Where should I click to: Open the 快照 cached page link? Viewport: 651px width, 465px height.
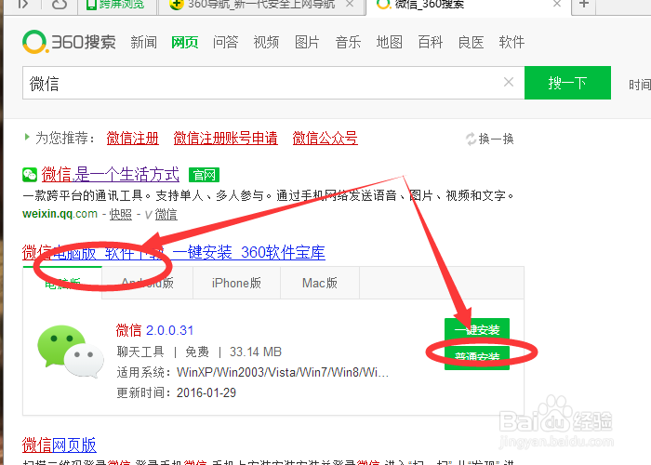click(x=120, y=215)
